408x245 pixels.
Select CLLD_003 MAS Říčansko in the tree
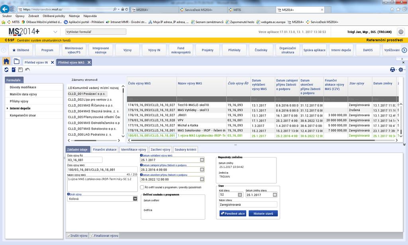coord(90,105)
